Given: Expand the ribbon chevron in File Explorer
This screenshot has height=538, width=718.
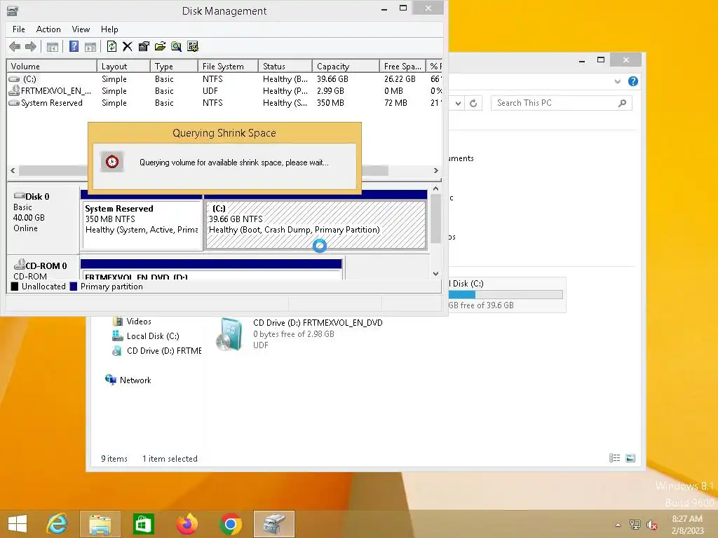Looking at the screenshot, I should (x=618, y=81).
